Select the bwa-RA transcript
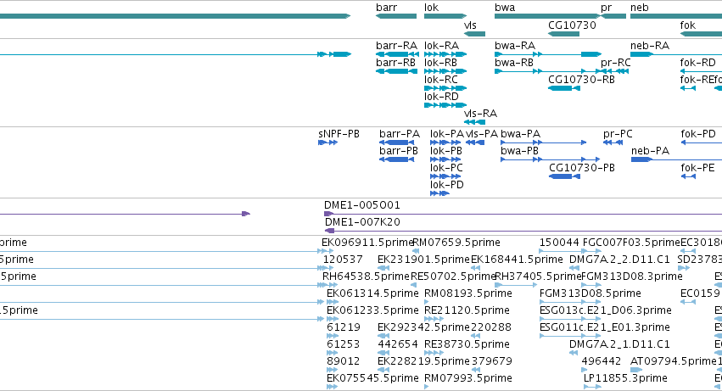Viewport: 722px width, 391px height. [548, 54]
